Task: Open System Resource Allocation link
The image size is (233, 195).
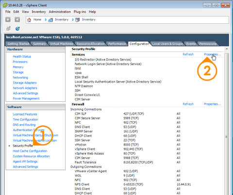Action: (x=31, y=156)
